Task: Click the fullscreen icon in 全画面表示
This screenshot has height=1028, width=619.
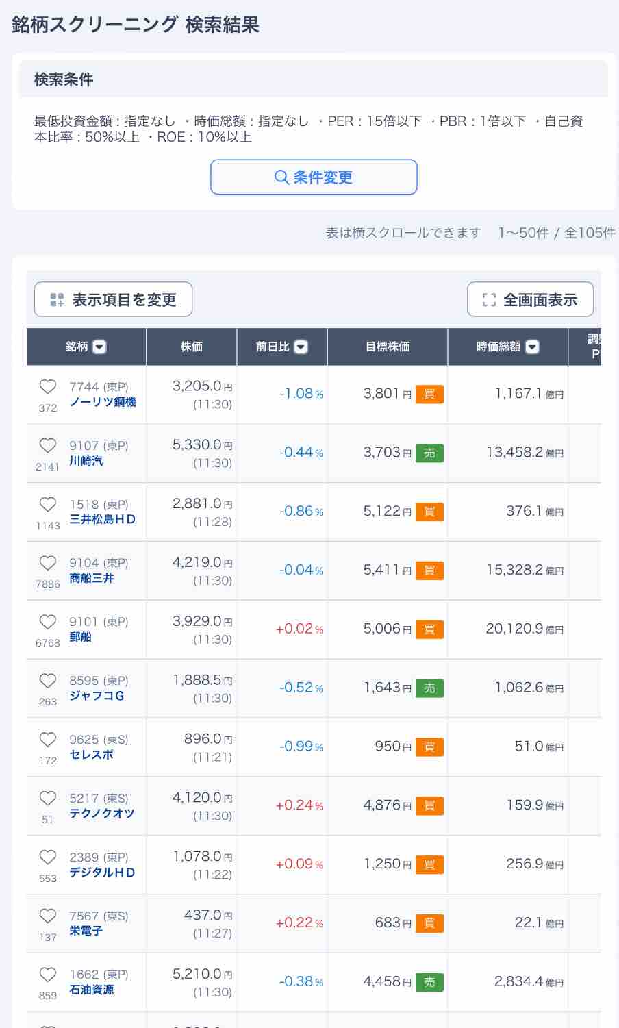Action: click(x=489, y=300)
